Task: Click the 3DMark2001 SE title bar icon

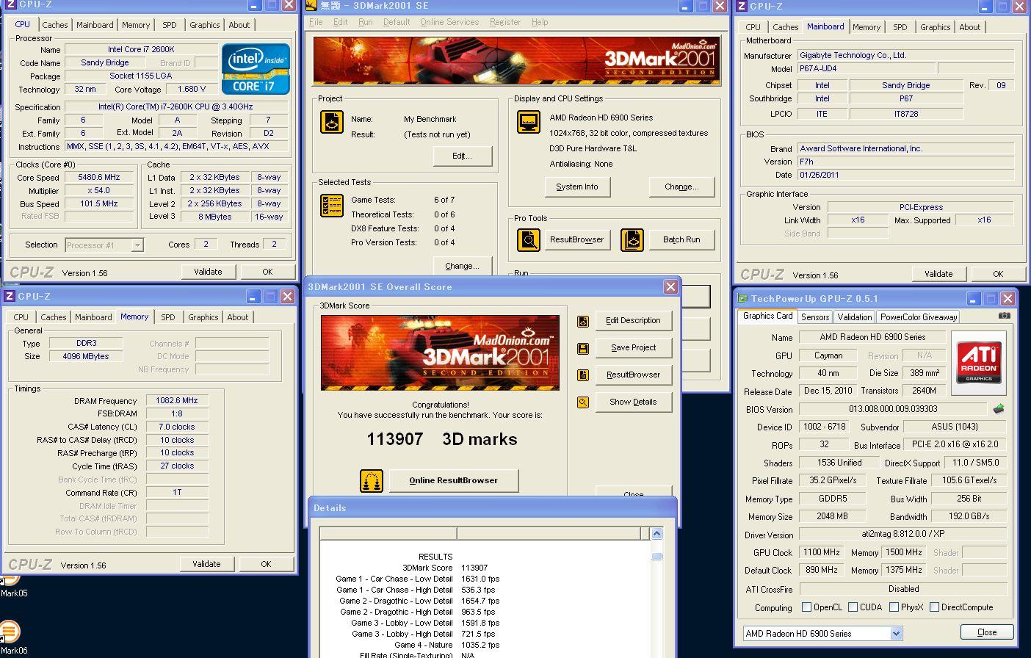Action: (x=311, y=6)
